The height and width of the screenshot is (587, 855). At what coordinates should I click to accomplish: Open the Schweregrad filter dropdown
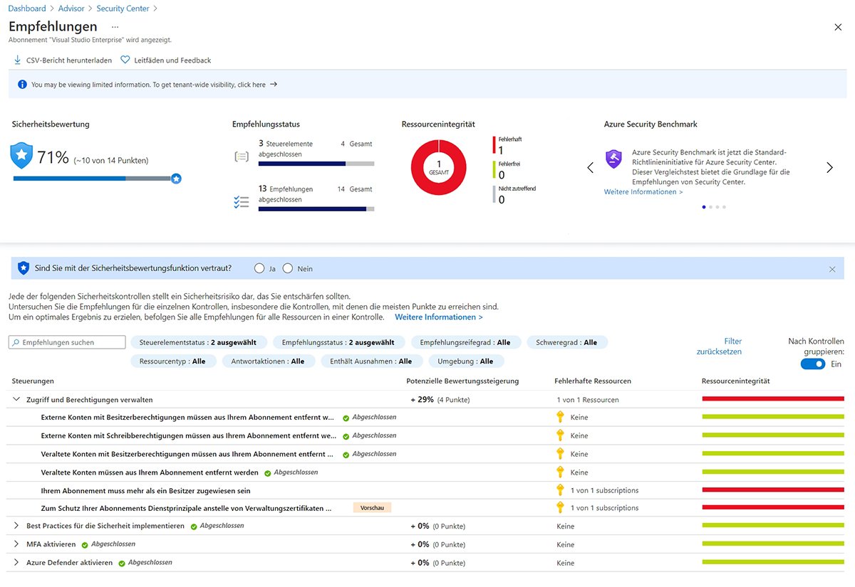(x=566, y=342)
